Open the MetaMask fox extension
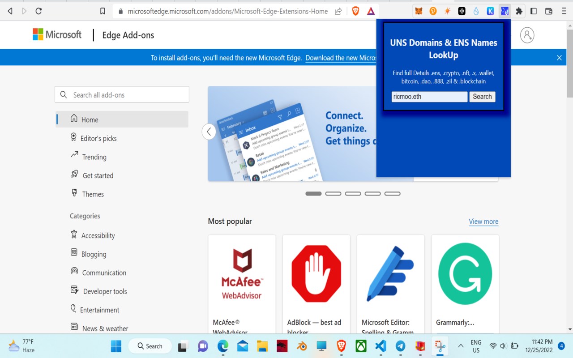The height and width of the screenshot is (358, 573). [419, 11]
